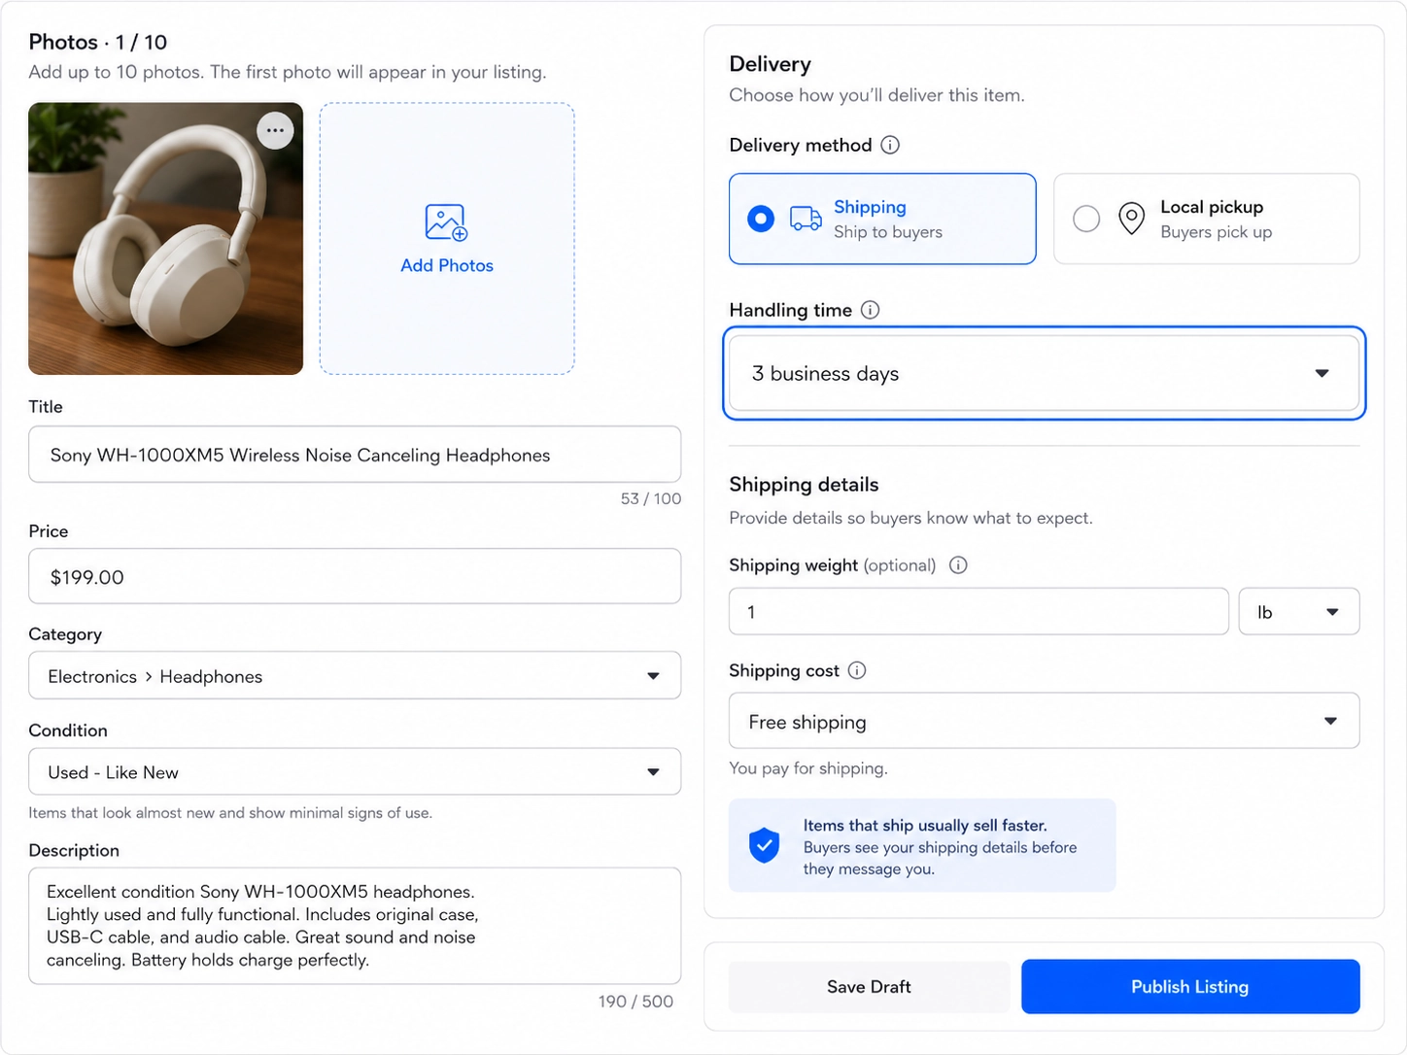The height and width of the screenshot is (1055, 1407).
Task: Select the Local pickup radio button
Action: point(1086,219)
